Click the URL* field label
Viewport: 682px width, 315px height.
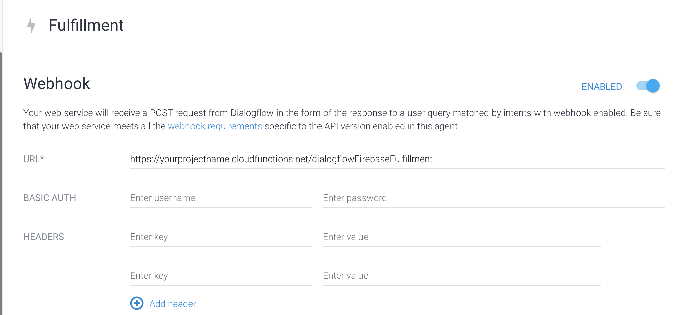[34, 159]
